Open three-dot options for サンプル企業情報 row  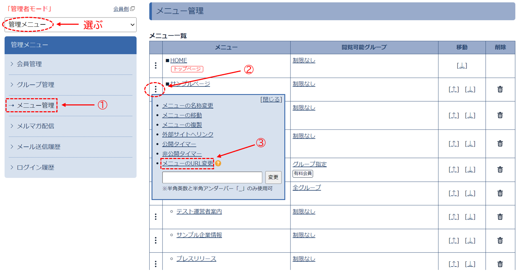(156, 240)
